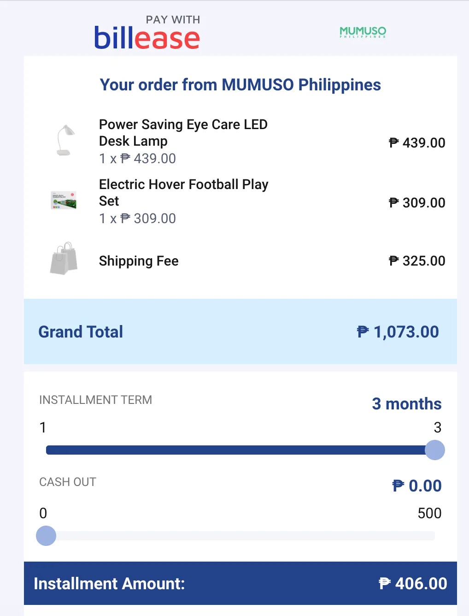Click the shipping fee bags icon
This screenshot has height=616, width=469.
pos(64,258)
